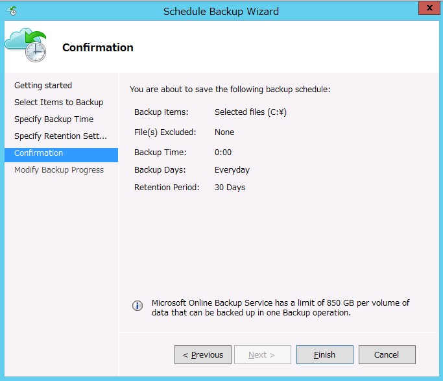Cancel the backup schedule wizard
The image size is (443, 381).
coord(387,355)
